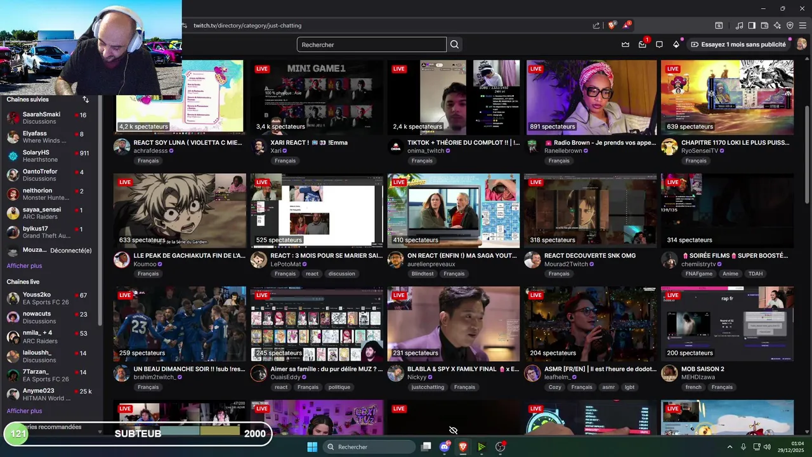Open Mourad2Twitch channel name link

pos(566,264)
